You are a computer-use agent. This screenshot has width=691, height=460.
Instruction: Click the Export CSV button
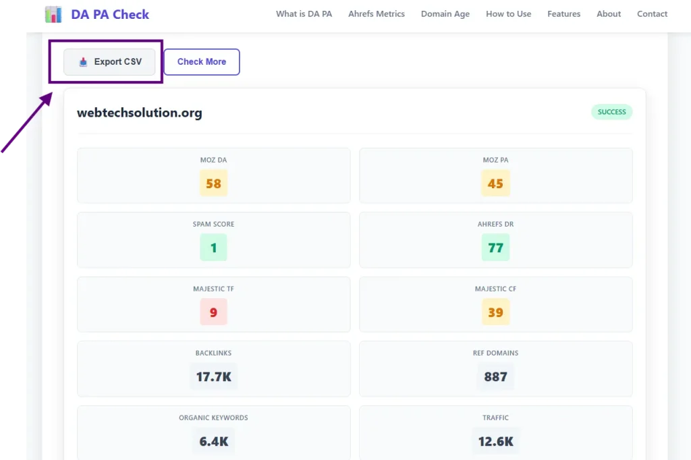(x=109, y=61)
